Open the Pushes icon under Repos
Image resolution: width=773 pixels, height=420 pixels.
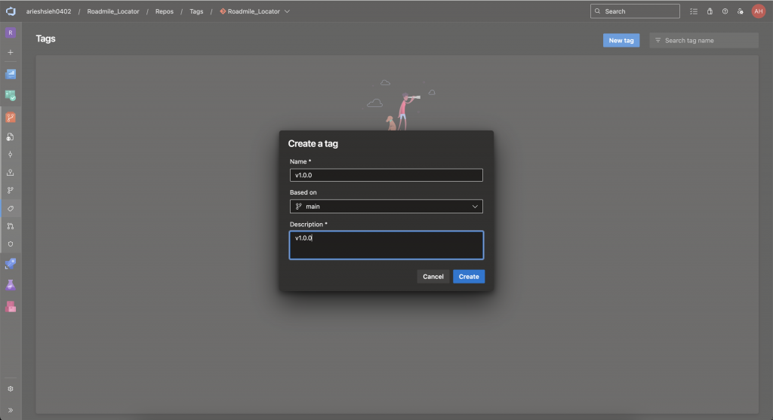[x=11, y=173]
